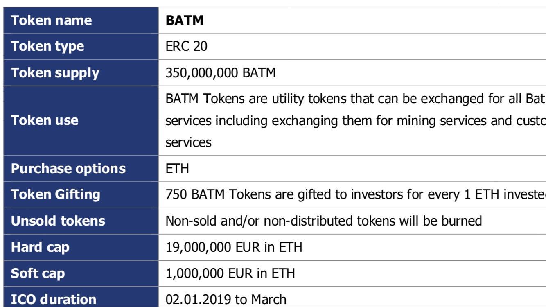Click the Token type label
The image size is (546, 307).
[47, 47]
